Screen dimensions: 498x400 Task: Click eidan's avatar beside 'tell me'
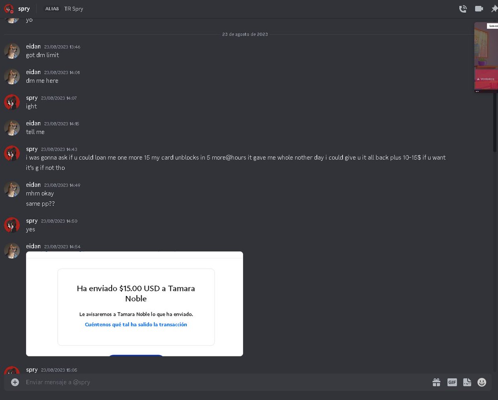(12, 128)
